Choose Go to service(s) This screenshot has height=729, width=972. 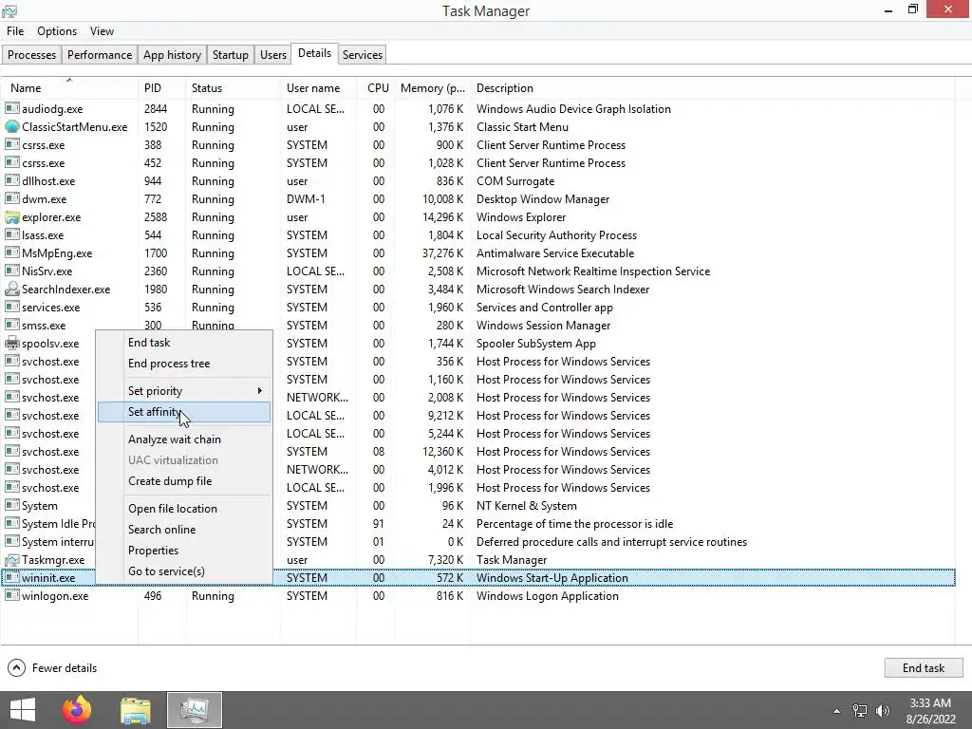[184, 571]
